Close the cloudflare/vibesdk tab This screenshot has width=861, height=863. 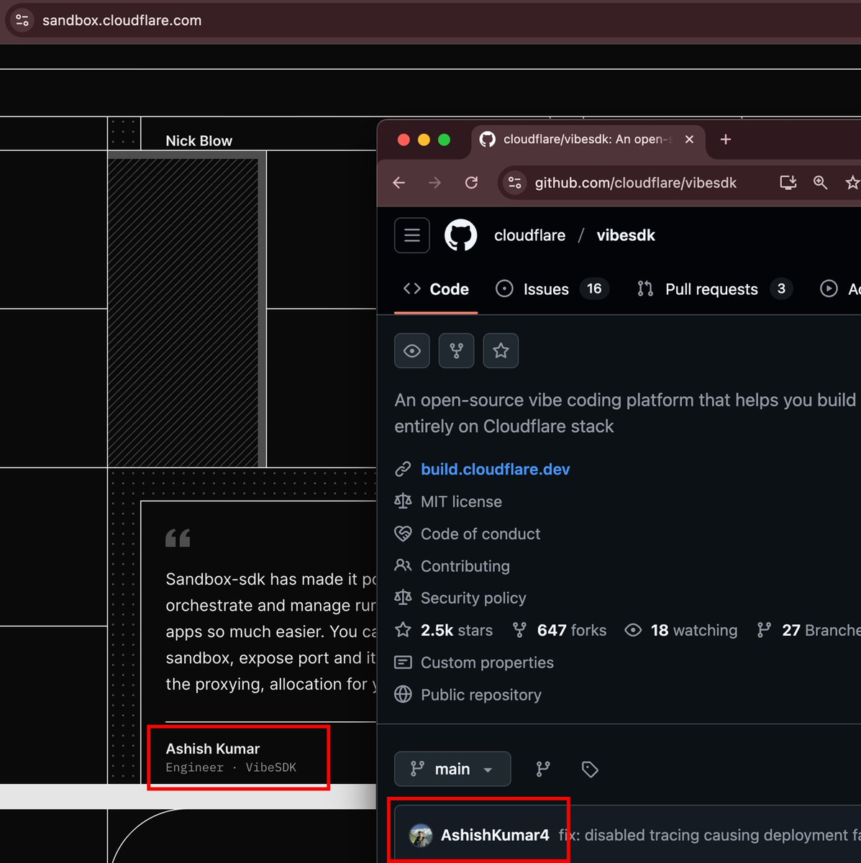coord(689,140)
